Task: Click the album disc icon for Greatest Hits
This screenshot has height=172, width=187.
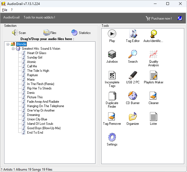Action: 18,48
